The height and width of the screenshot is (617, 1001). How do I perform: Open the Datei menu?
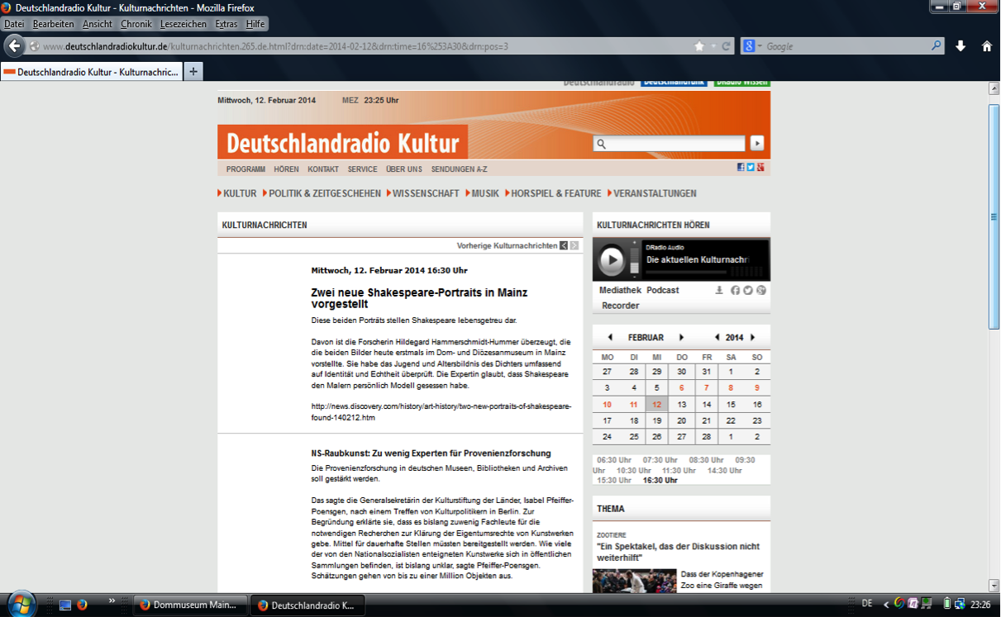pos(14,24)
